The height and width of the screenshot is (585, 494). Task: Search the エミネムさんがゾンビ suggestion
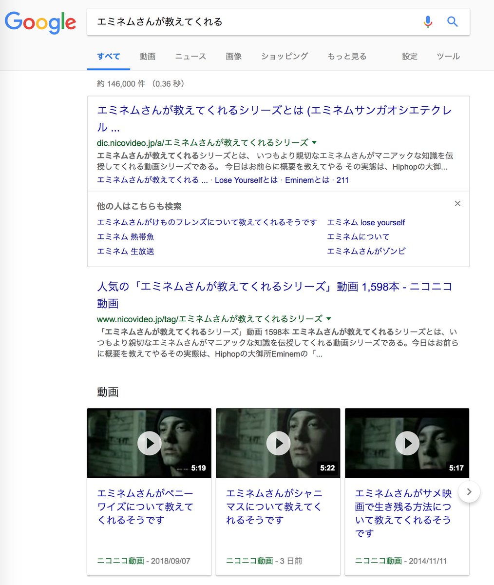coord(366,252)
